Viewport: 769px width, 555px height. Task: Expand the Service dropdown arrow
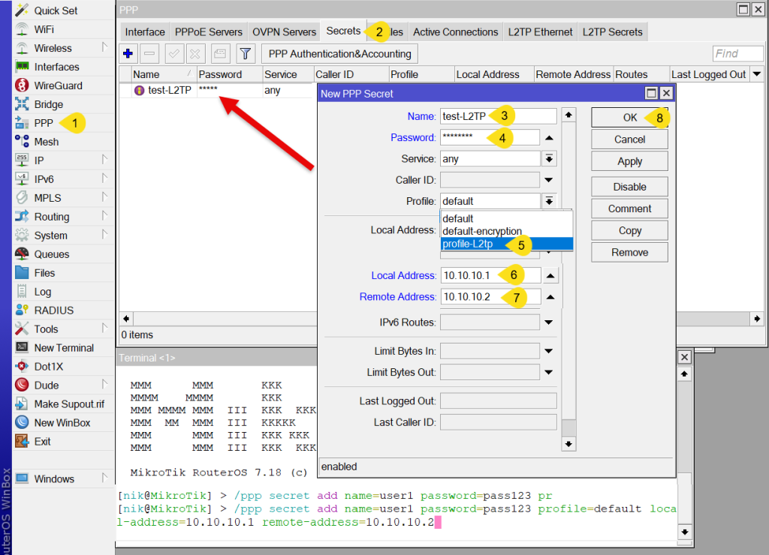pyautogui.click(x=549, y=159)
